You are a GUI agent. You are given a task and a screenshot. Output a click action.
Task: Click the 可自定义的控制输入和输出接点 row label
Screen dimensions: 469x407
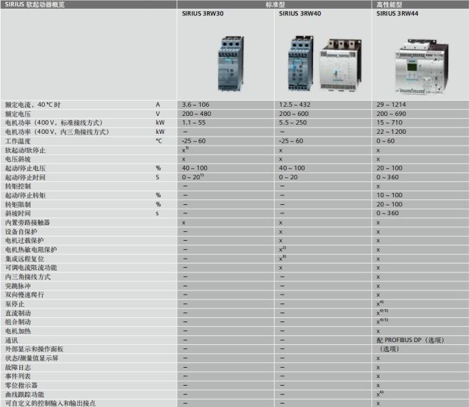(x=50, y=403)
